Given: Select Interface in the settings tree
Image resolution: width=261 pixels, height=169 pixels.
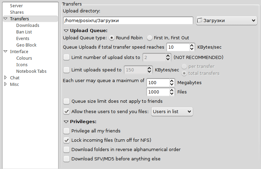Looking at the screenshot, I should tap(19, 52).
